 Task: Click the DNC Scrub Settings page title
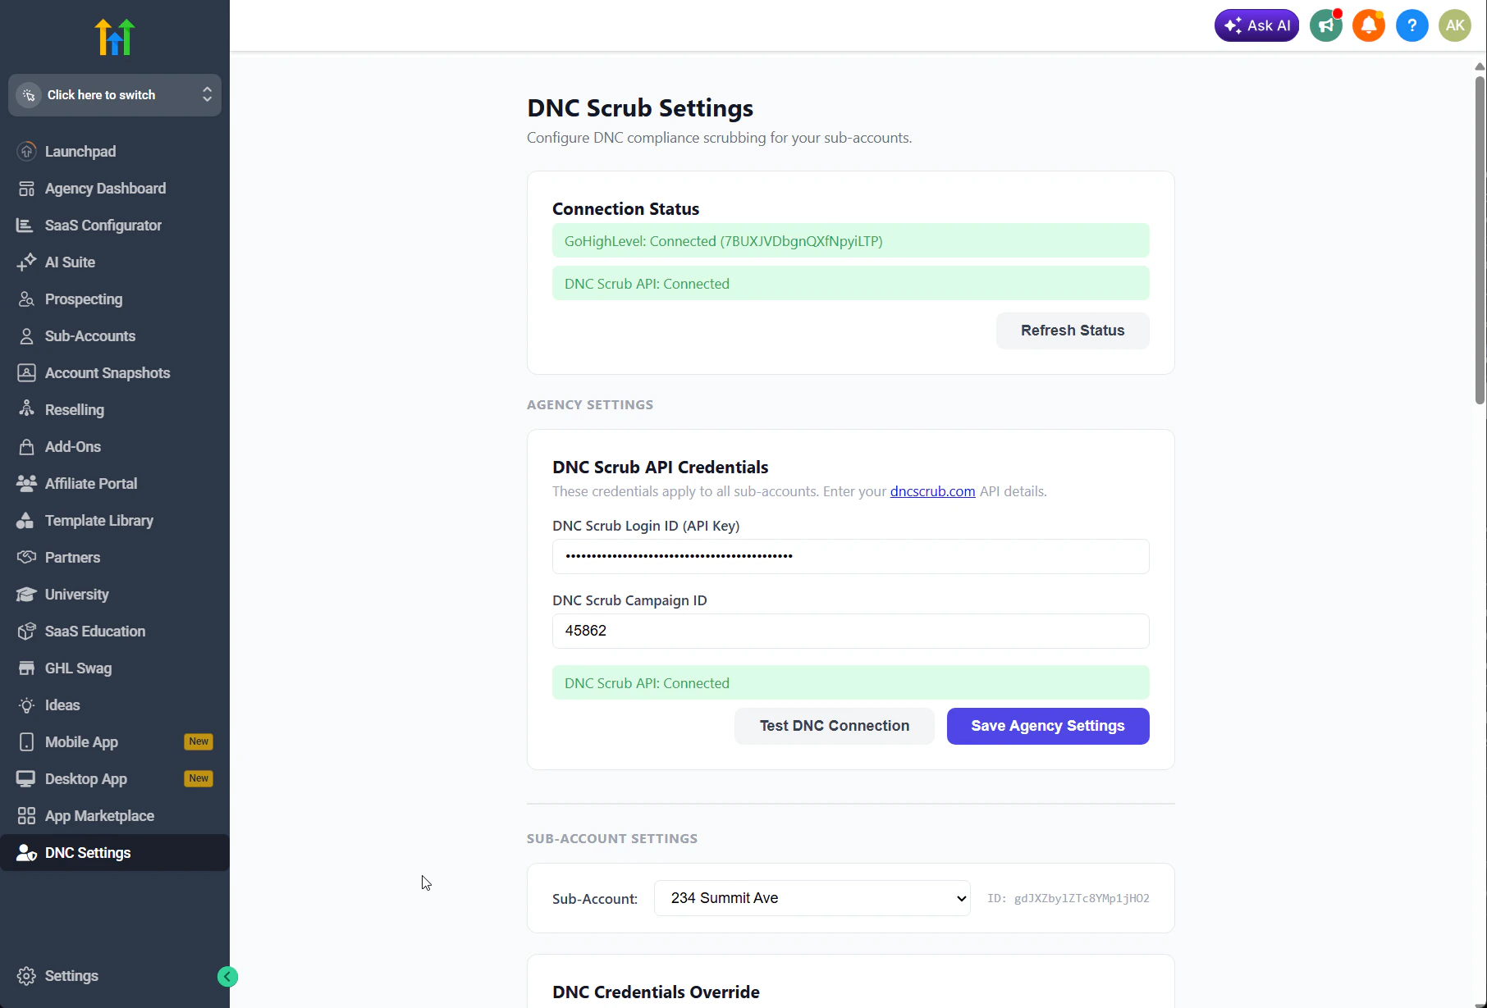click(x=640, y=108)
